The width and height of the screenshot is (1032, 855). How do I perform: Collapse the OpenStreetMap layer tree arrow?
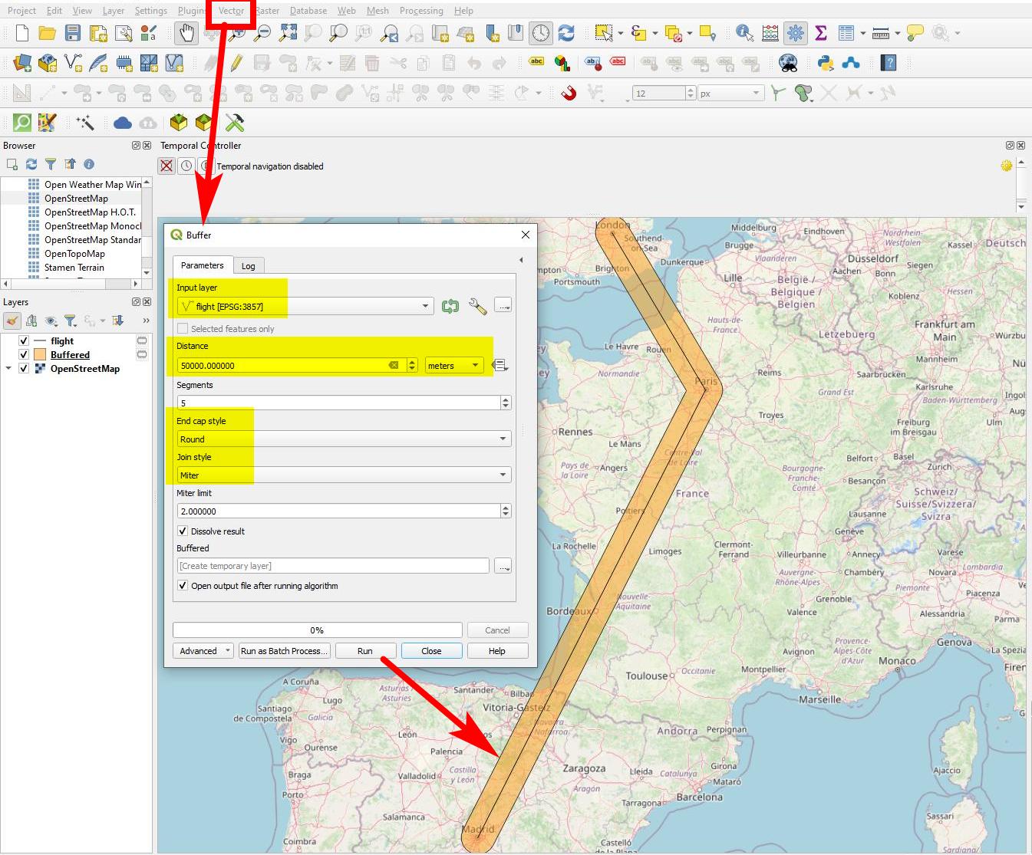[x=8, y=369]
